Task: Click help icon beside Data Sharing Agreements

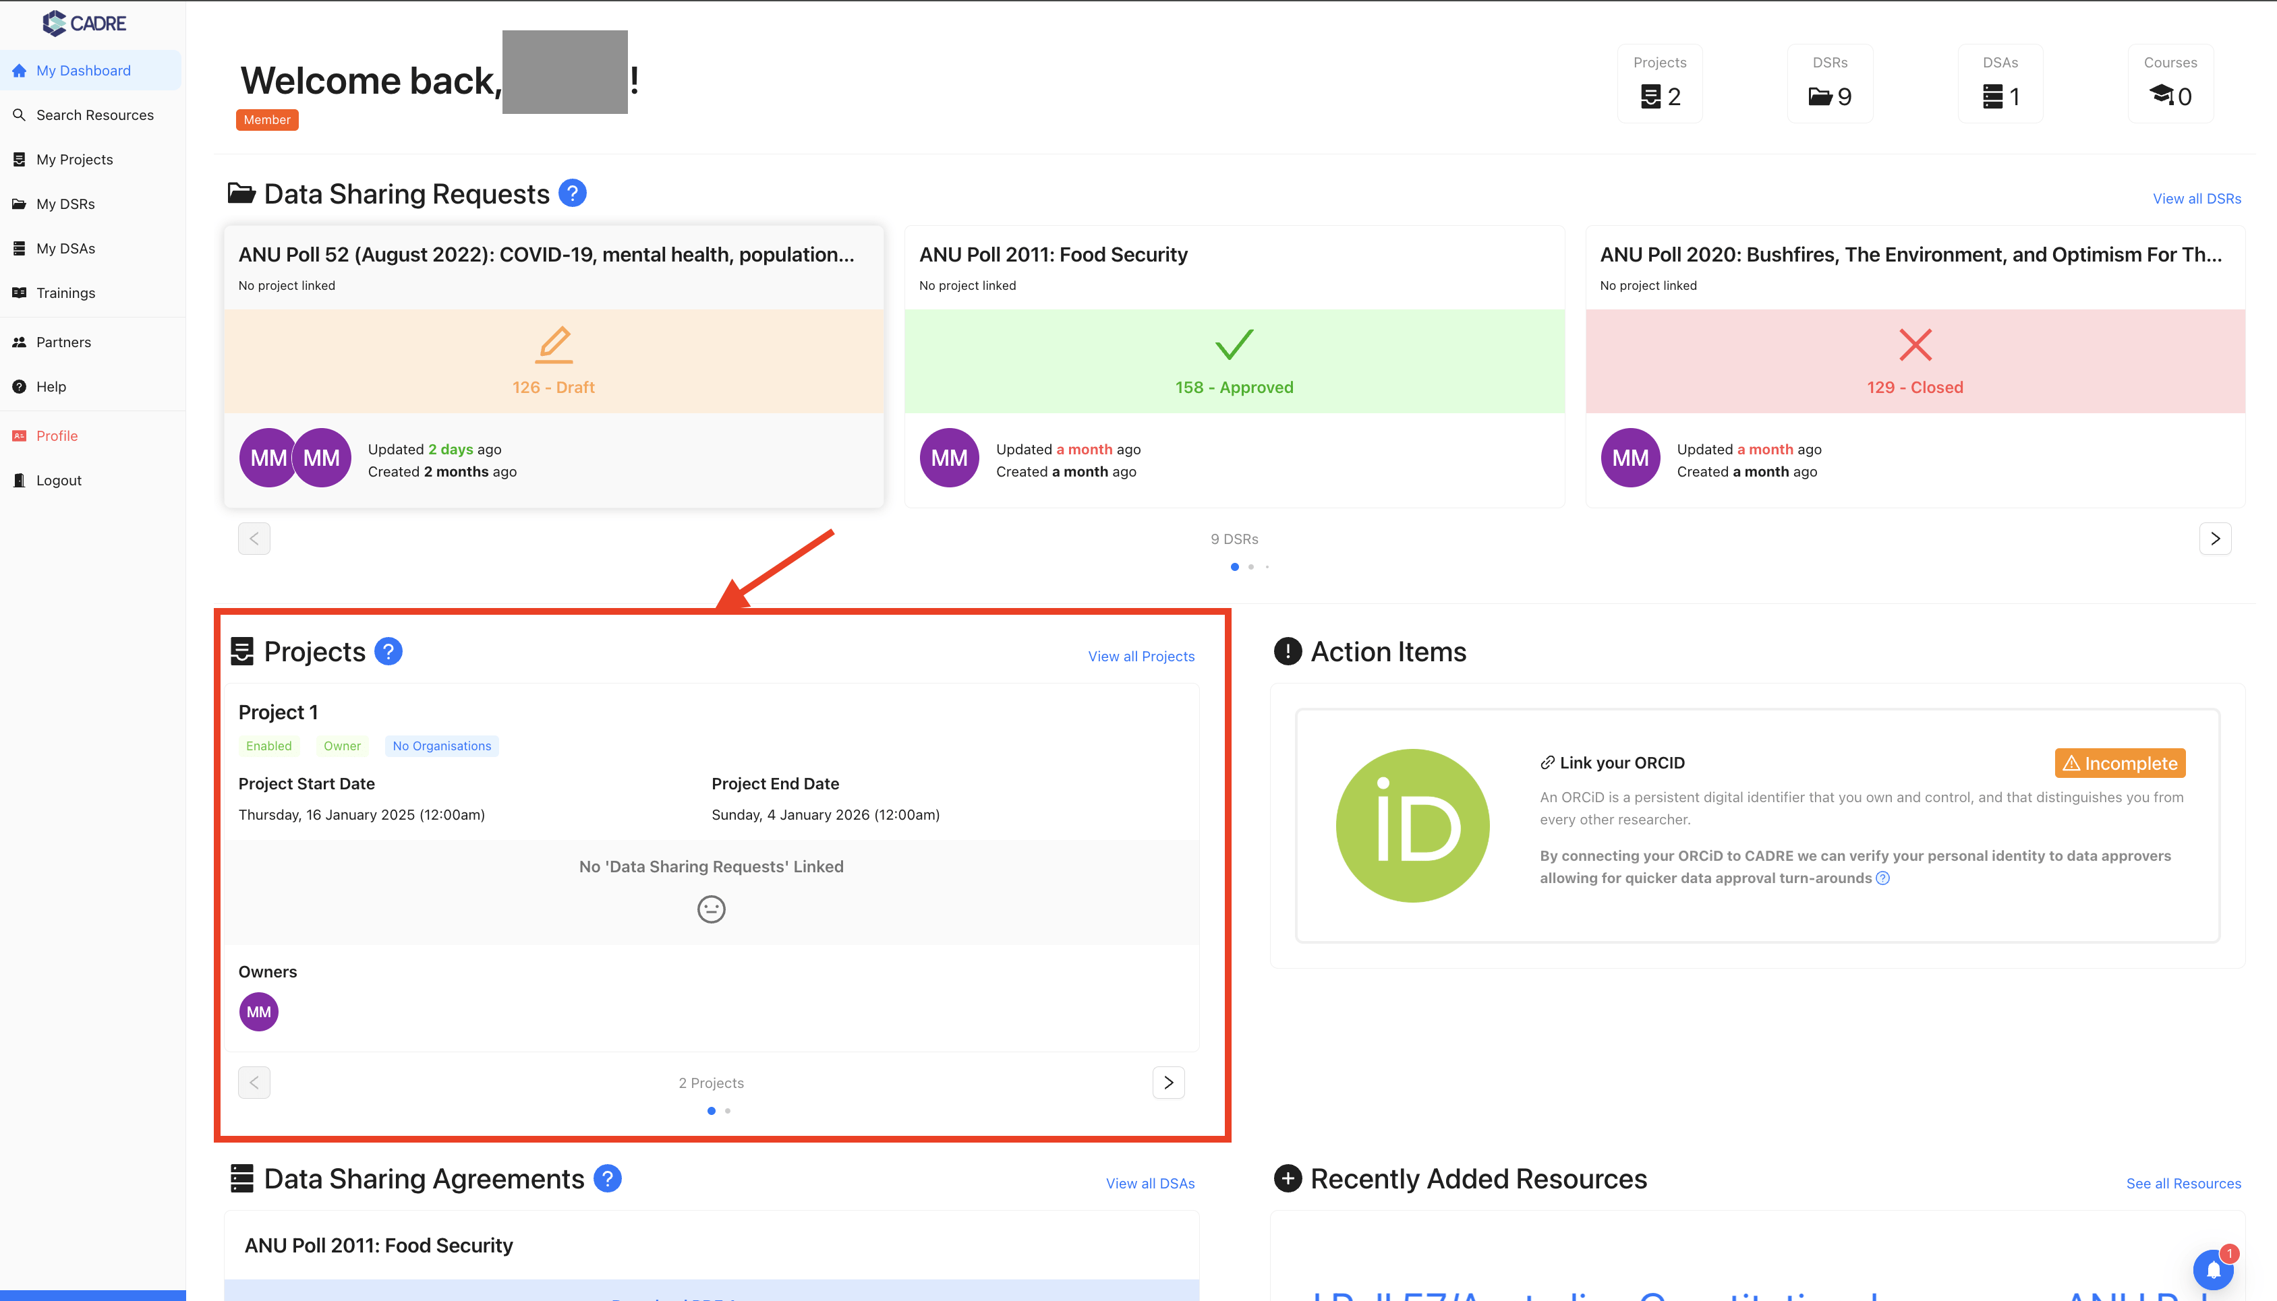Action: click(607, 1178)
